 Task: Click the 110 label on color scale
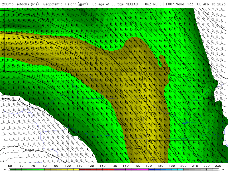click(x=80, y=166)
